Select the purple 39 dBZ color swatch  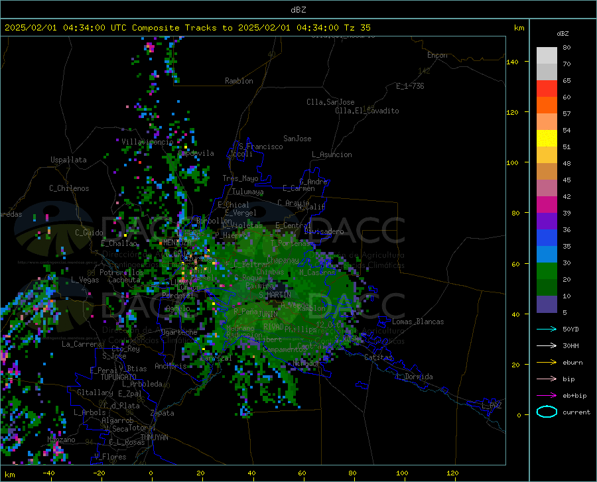pyautogui.click(x=547, y=221)
